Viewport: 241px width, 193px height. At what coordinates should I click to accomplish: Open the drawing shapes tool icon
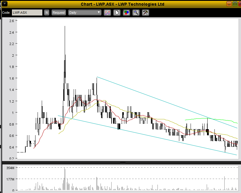(x=126, y=13)
